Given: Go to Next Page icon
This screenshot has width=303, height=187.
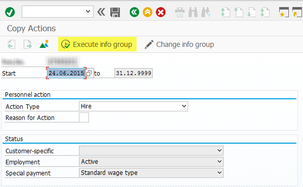Looking at the screenshot, I should coord(252,12).
